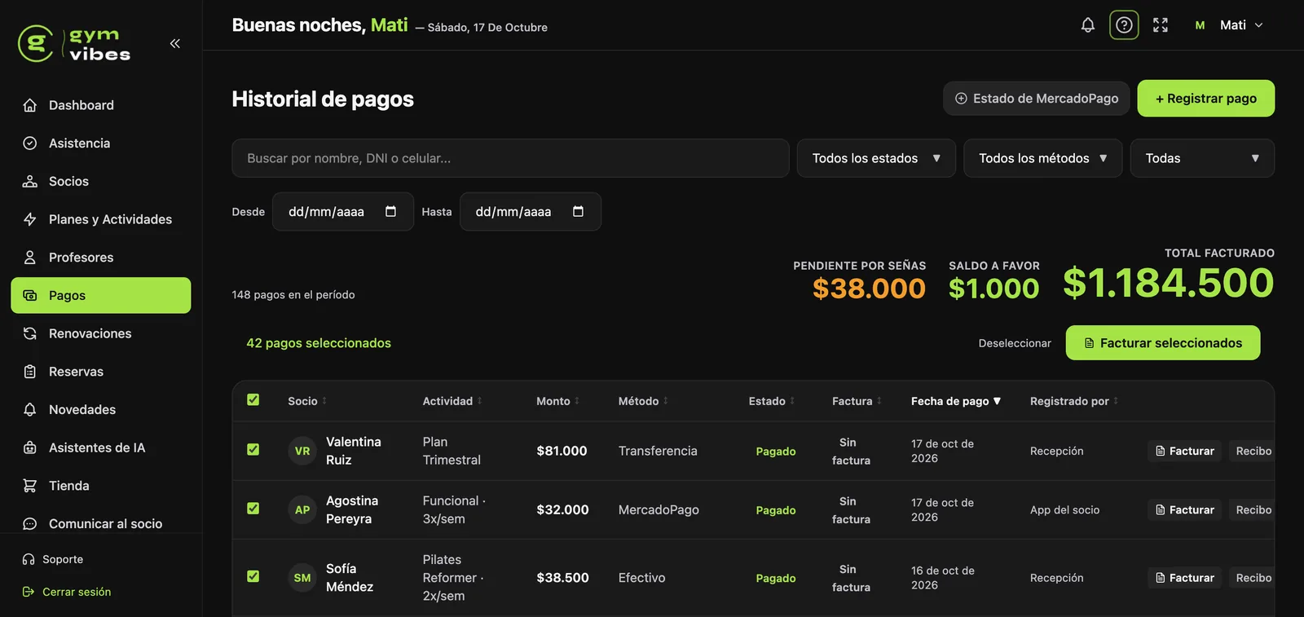Open the Hasta date calendar picker icon
This screenshot has height=617, width=1304.
[578, 212]
